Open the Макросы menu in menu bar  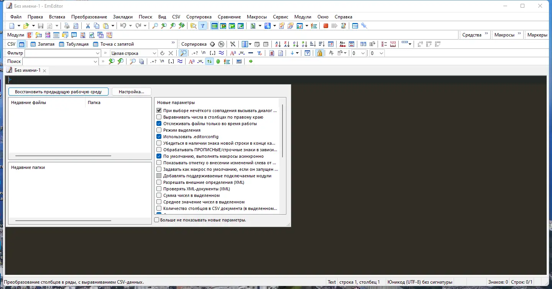[x=256, y=17]
